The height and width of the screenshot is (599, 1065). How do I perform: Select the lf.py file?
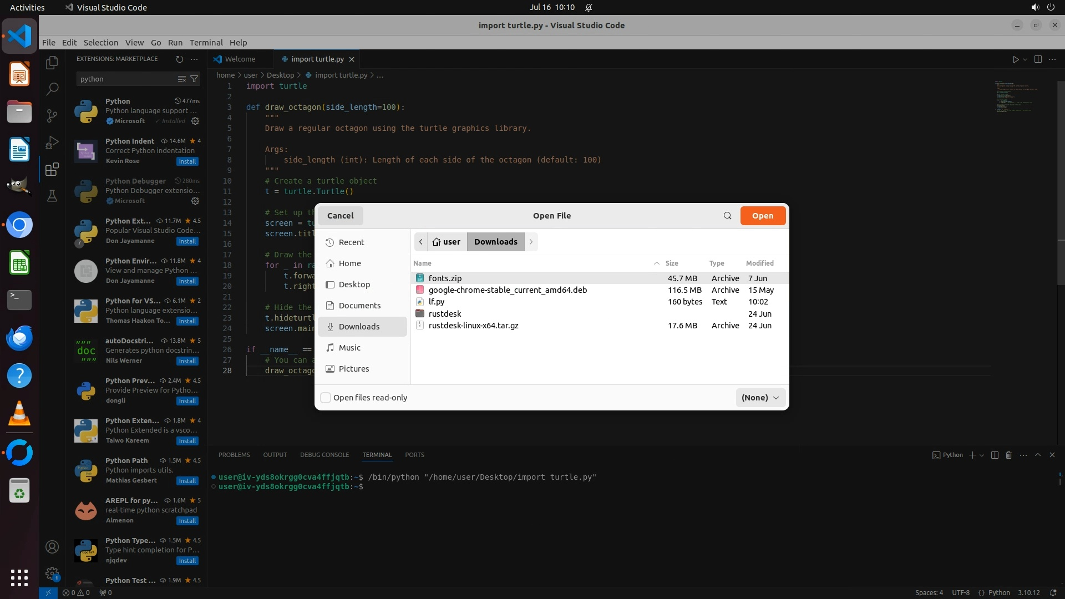click(x=437, y=302)
